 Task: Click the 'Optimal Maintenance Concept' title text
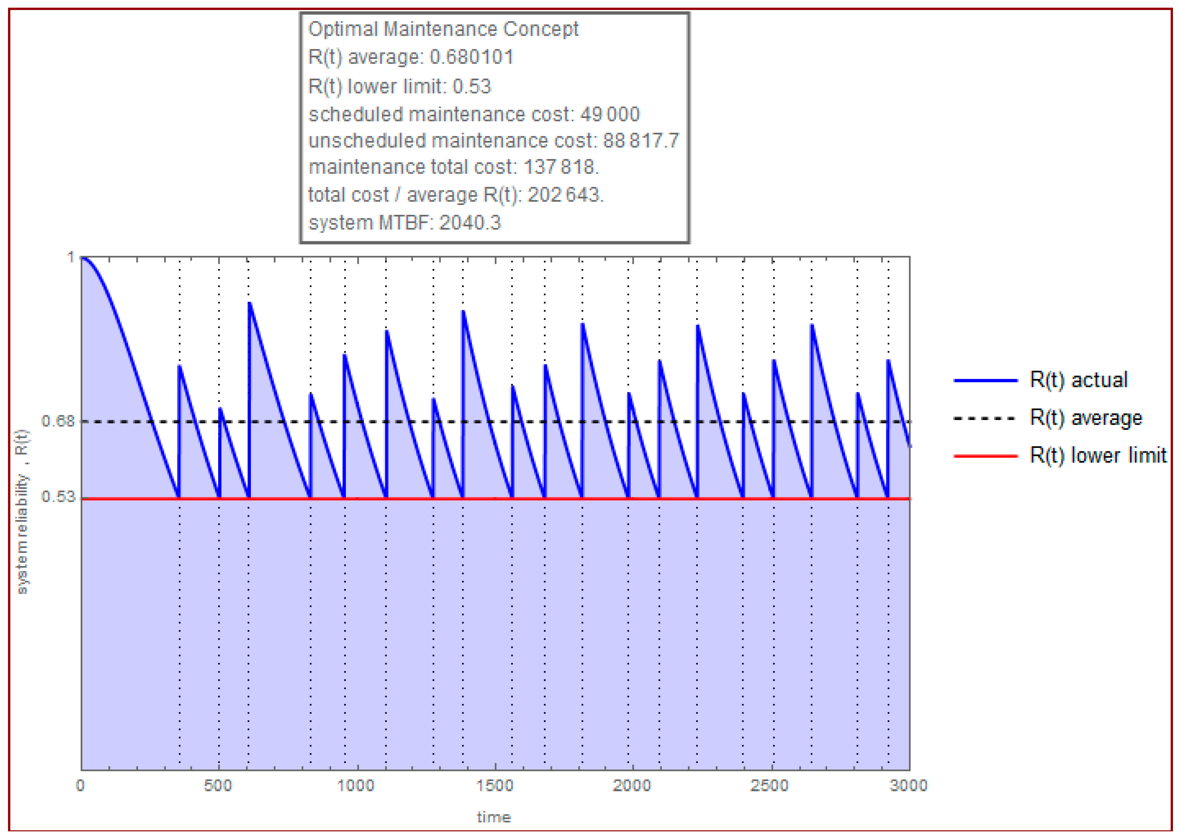[x=443, y=29]
